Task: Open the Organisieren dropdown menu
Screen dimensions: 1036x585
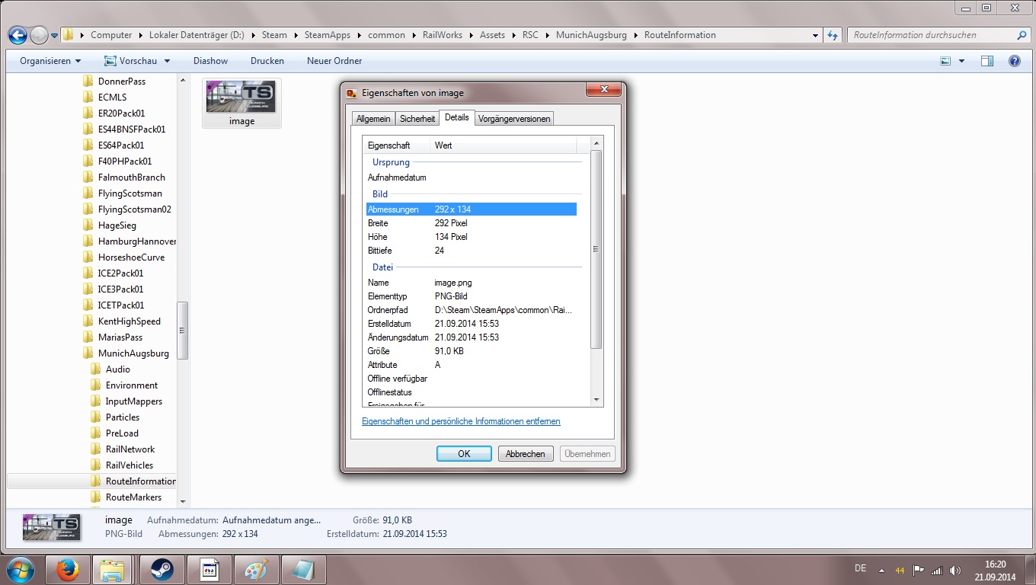Action: [x=50, y=61]
